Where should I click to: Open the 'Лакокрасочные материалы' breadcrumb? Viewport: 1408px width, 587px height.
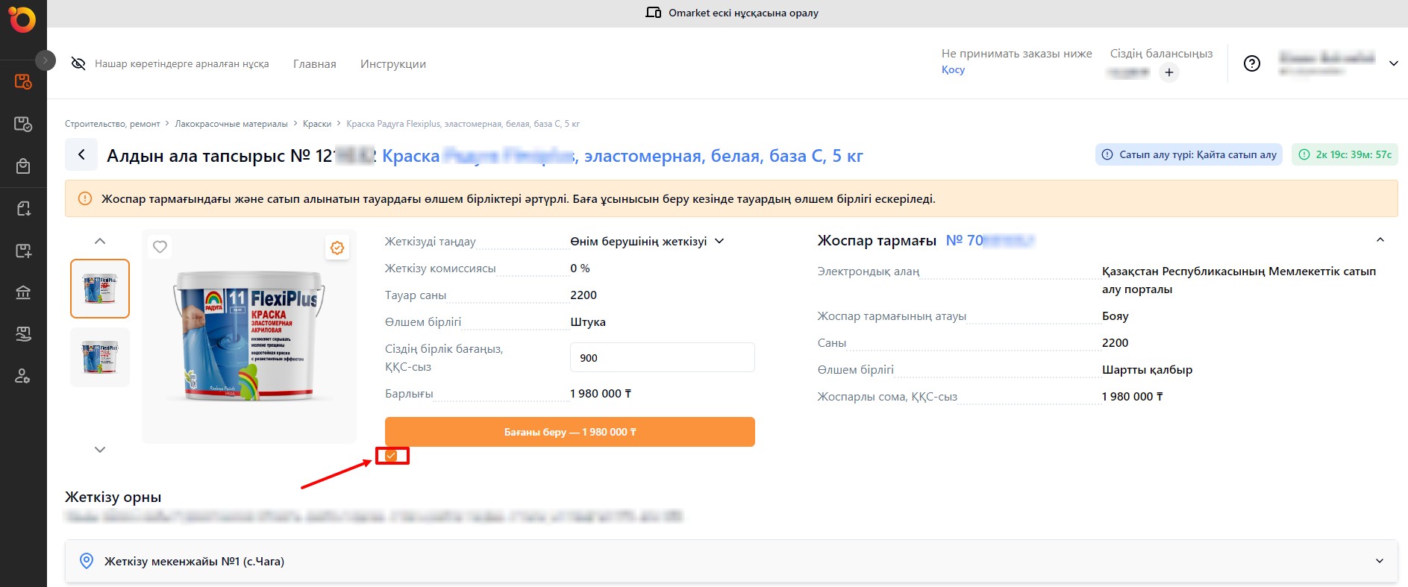point(231,124)
